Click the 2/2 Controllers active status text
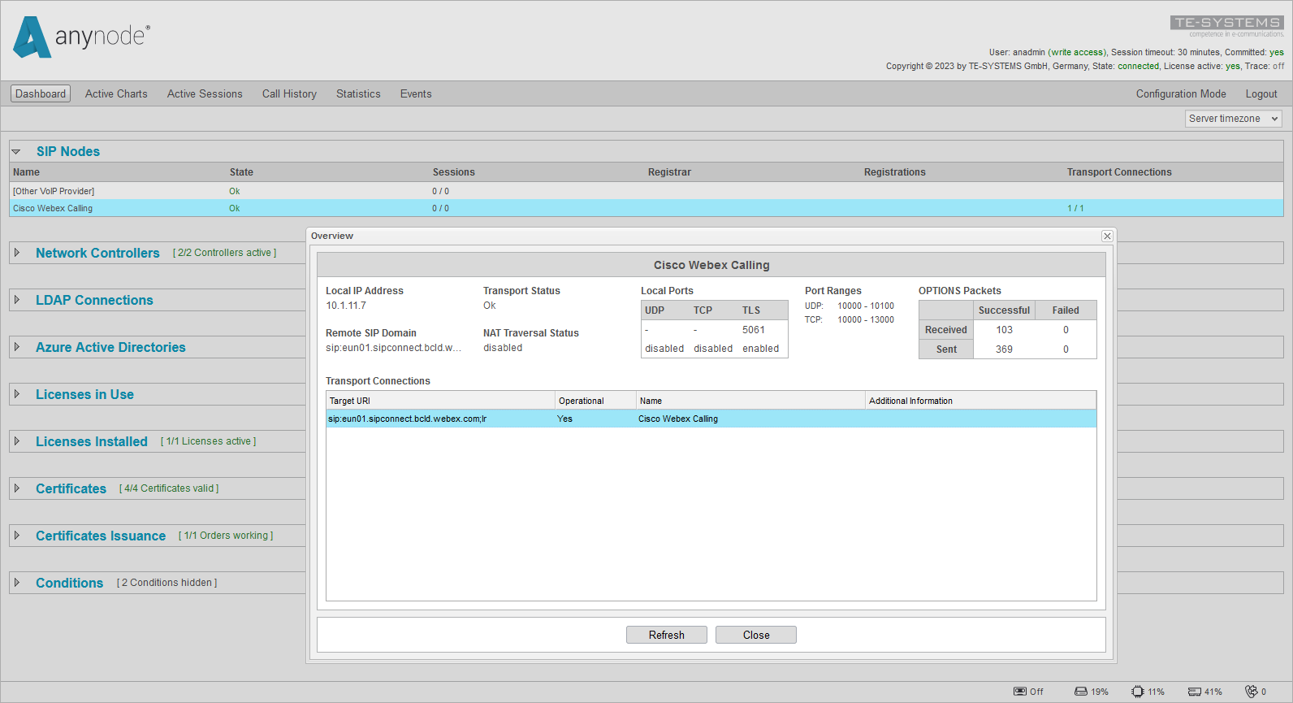1293x703 pixels. [224, 253]
